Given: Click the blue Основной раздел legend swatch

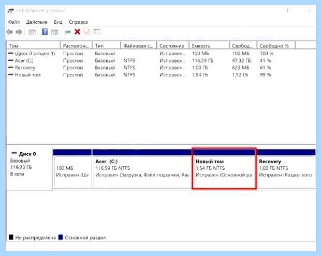Looking at the screenshot, I should [x=61, y=237].
